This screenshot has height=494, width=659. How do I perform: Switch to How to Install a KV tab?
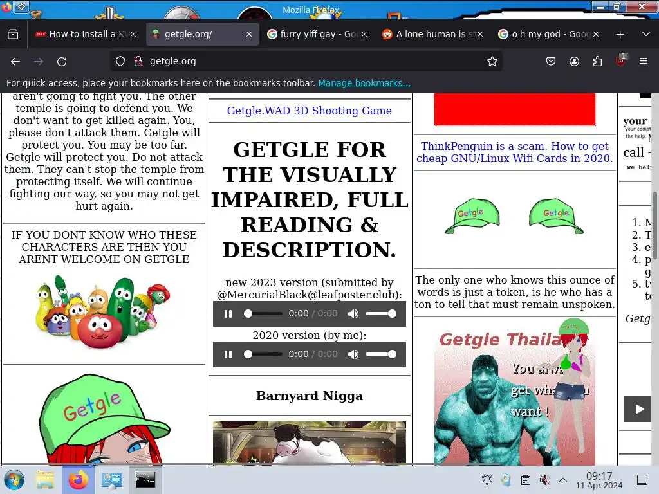[86, 34]
